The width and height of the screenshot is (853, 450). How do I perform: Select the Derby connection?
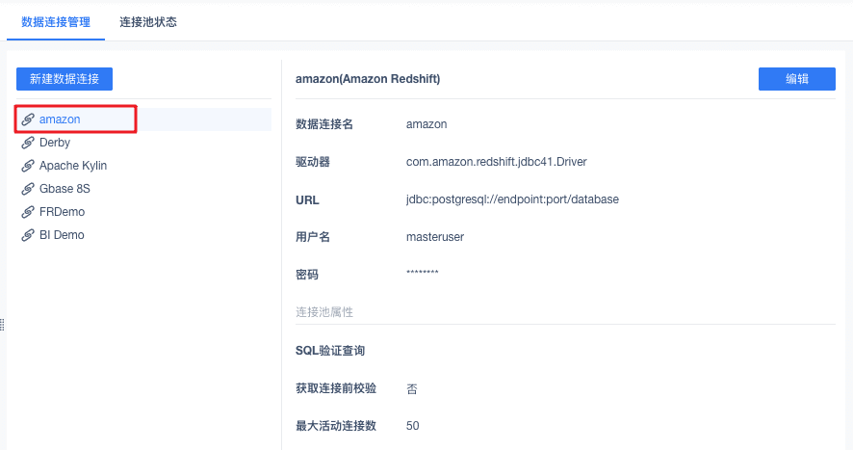pyautogui.click(x=143, y=143)
